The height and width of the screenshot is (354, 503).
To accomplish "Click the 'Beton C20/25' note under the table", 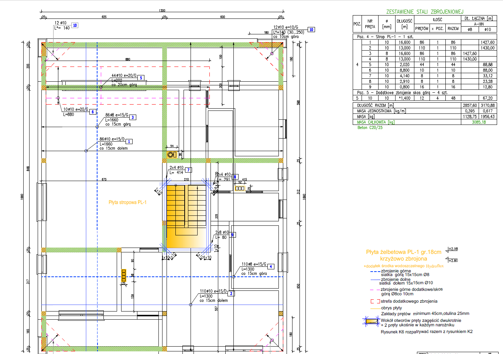I will 370,128.
